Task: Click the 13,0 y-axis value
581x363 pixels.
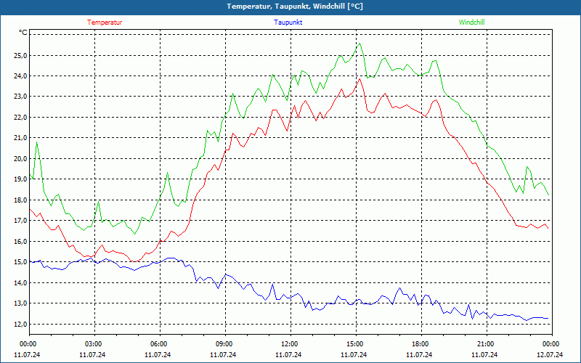Action: click(20, 303)
